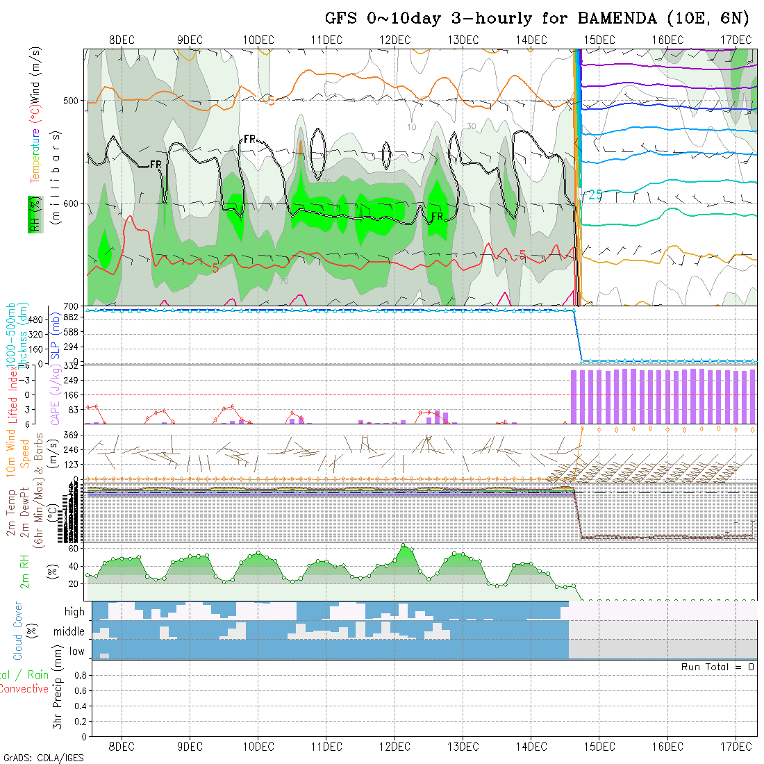Screen dimensions: 764x764
Task: Click the cyan 25 contour label
Action: tap(595, 195)
